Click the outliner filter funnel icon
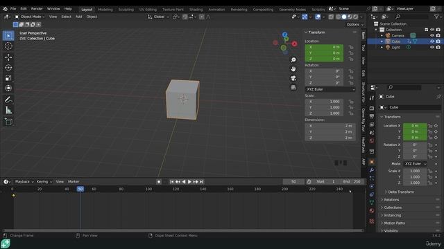444x249 pixels. tap(436, 17)
